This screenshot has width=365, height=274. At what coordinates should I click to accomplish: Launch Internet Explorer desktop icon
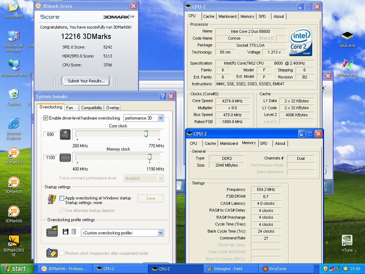[14, 129]
